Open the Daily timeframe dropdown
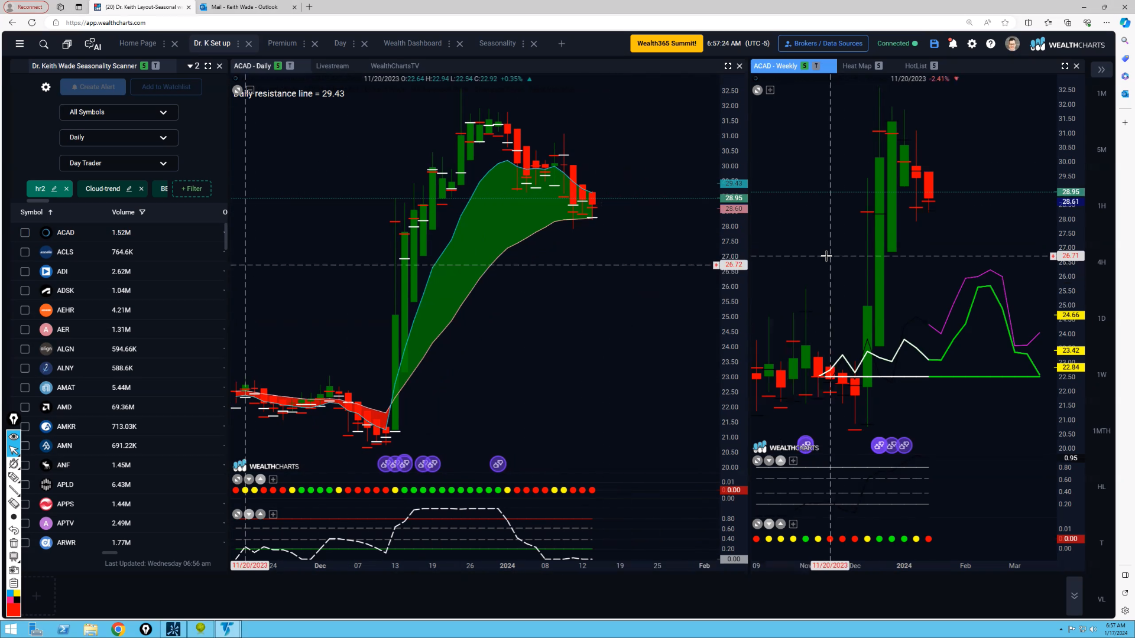The width and height of the screenshot is (1135, 638). [x=119, y=138]
